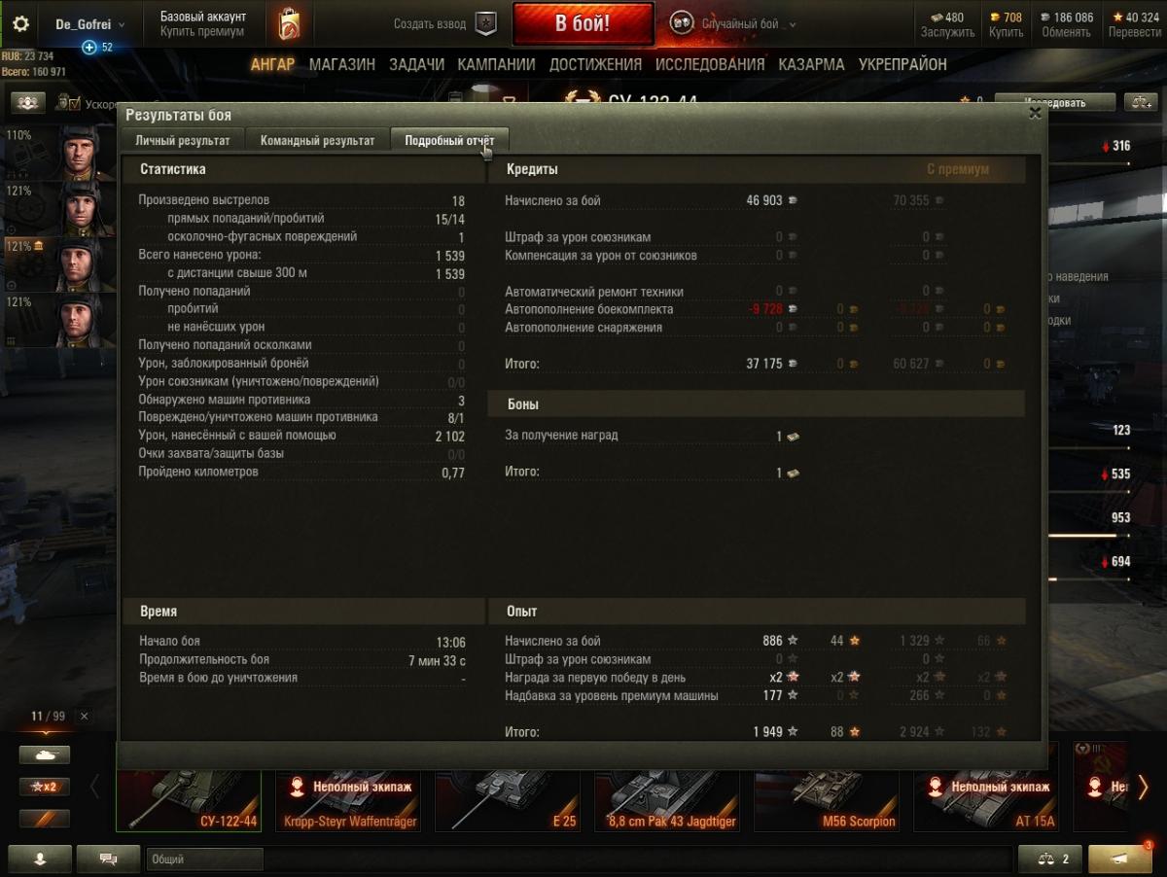Screen dimensions: 1167x877
Task: Toggle the tank type carousel filter
Action: coord(44,754)
